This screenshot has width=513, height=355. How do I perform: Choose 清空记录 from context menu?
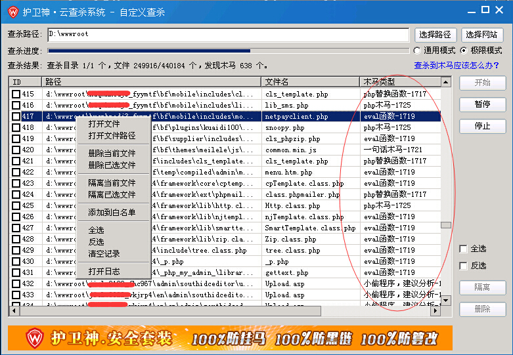click(x=104, y=254)
